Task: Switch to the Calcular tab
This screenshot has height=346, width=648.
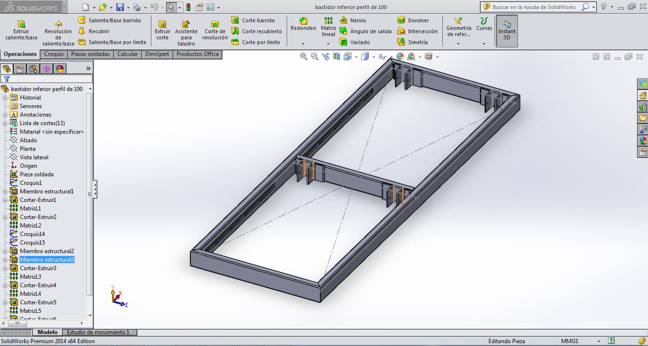Action: pos(128,54)
